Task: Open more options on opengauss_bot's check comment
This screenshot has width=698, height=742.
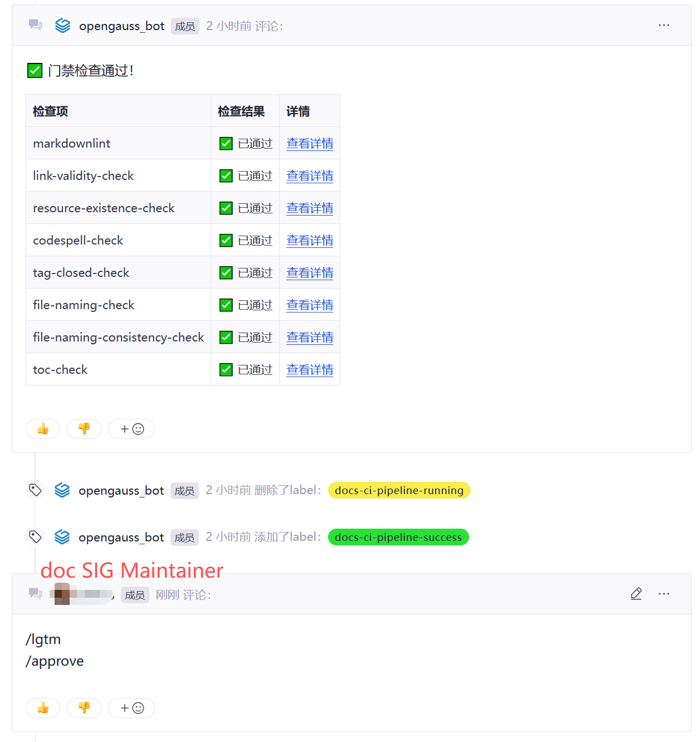Action: (x=663, y=26)
